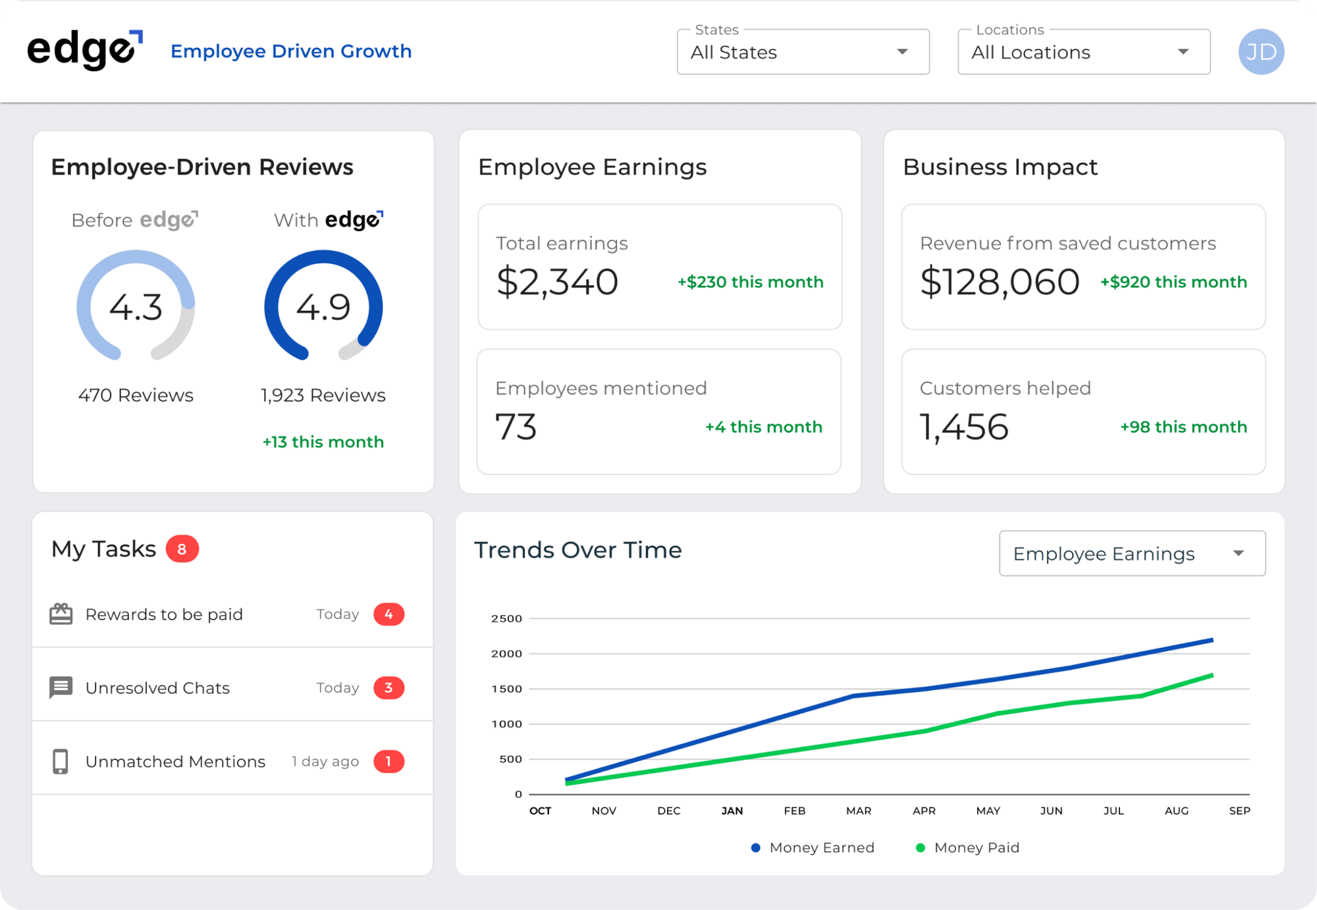This screenshot has width=1317, height=910.
Task: Click '+98 this month' customers change
Action: pyautogui.click(x=1184, y=427)
